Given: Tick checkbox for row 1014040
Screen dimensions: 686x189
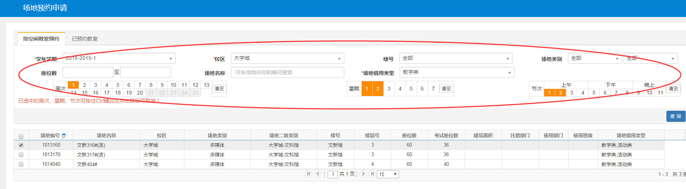Looking at the screenshot, I should click(x=21, y=164).
